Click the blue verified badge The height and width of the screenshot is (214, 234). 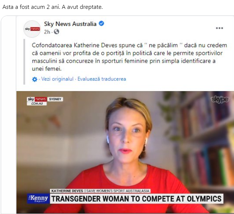click(102, 24)
